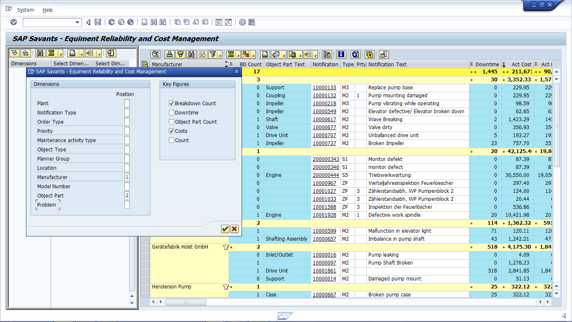572x322 pixels.
Task: Open the command field dropdown arrow
Action: [77, 22]
